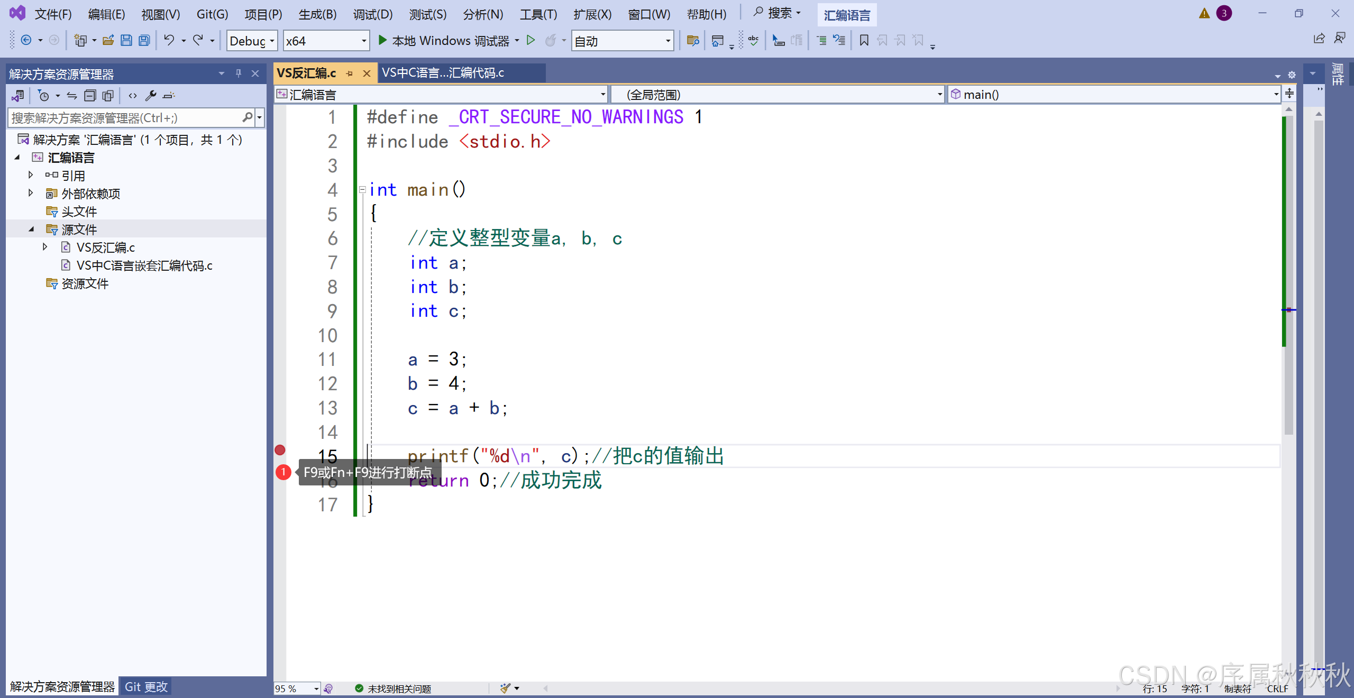The image size is (1354, 698).
Task: Click the bookmark icon in the toolbar
Action: [x=864, y=40]
